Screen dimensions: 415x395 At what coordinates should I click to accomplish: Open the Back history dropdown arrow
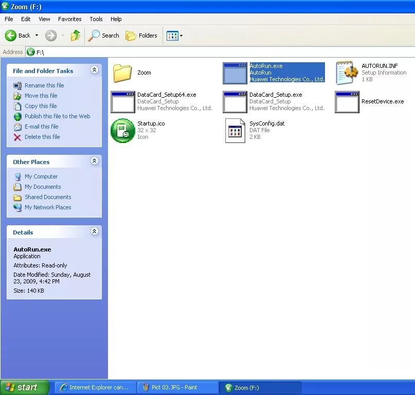(37, 35)
